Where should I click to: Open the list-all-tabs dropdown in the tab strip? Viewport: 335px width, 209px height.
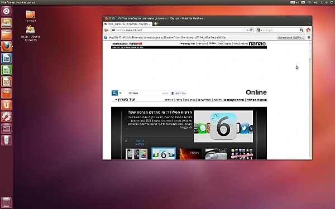click(x=309, y=24)
